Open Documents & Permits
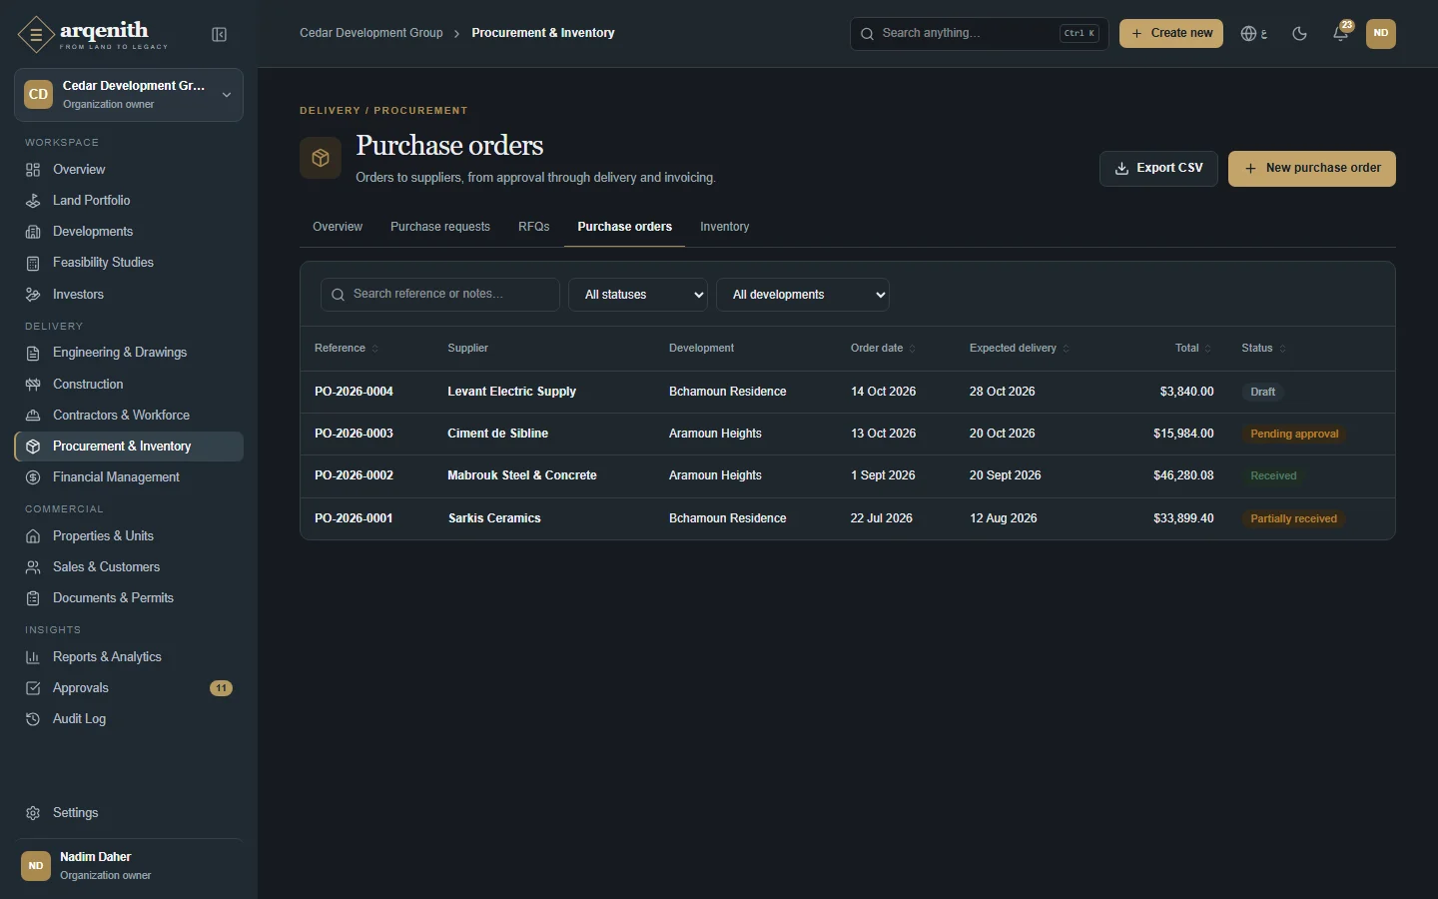The height and width of the screenshot is (899, 1438). [129, 598]
